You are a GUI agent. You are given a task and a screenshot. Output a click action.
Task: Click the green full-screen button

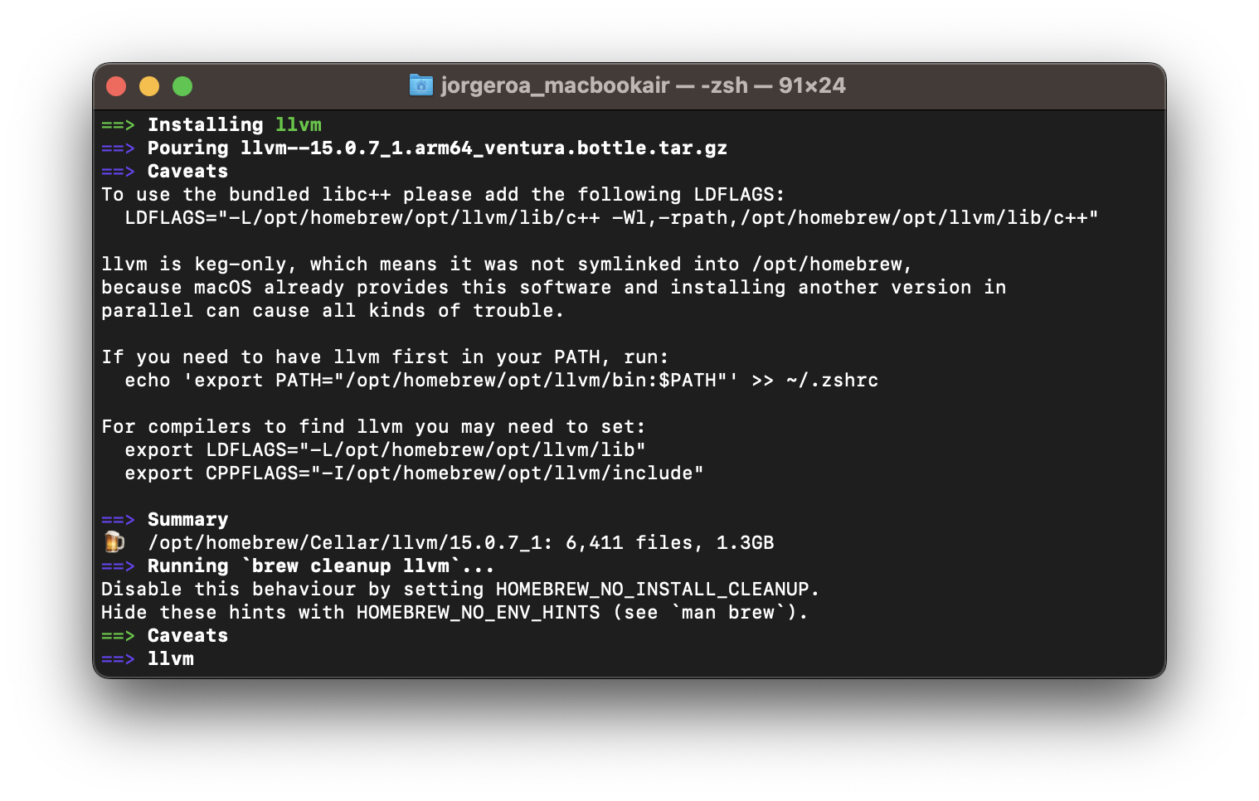pos(182,86)
